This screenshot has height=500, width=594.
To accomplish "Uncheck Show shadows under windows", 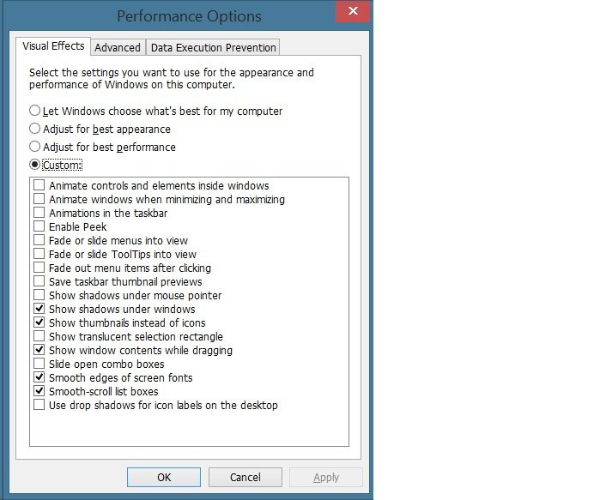I will click(x=39, y=309).
